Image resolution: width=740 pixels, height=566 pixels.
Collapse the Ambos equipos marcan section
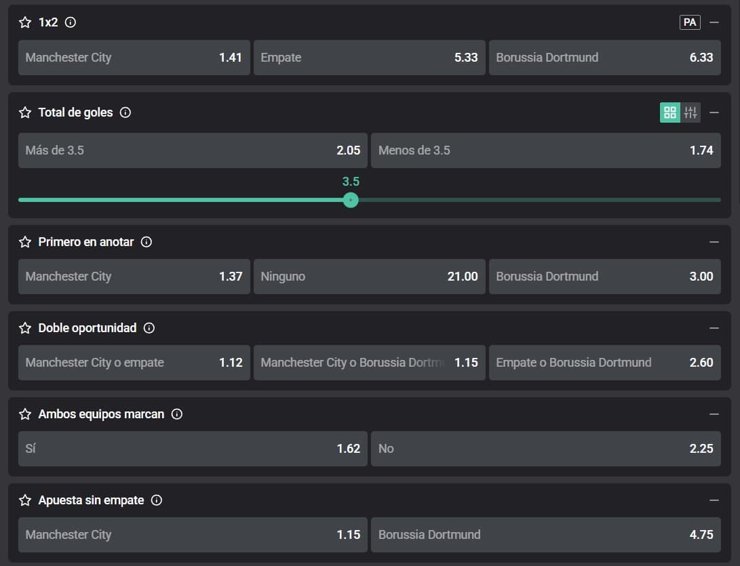(x=714, y=414)
